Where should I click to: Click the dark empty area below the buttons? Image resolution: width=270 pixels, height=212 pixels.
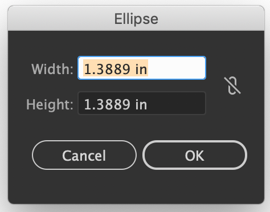[x=136, y=187]
